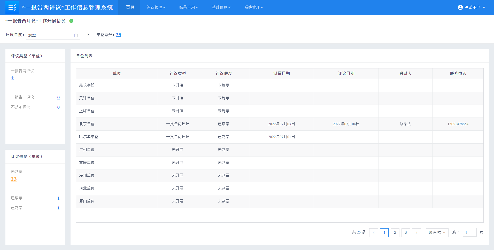Switch to the 首页 tab
The height and width of the screenshot is (250, 494).
click(x=130, y=7)
